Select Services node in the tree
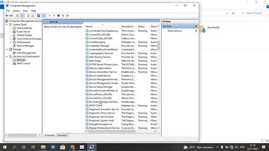Viewport: 269px width, 151px height. 21,60
